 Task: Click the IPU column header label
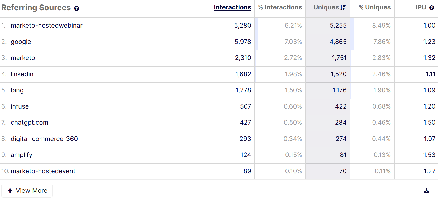pyautogui.click(x=421, y=7)
